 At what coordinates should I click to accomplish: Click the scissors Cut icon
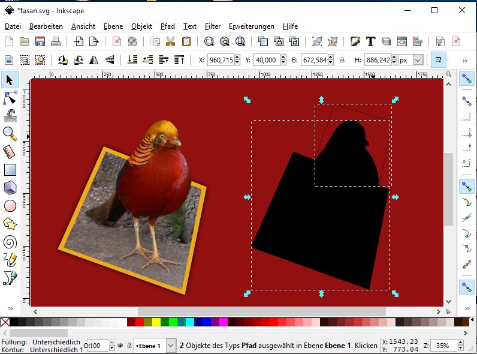pos(171,41)
